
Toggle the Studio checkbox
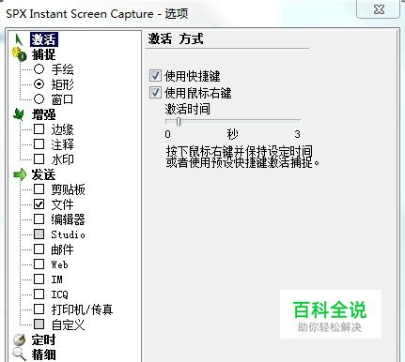39,234
